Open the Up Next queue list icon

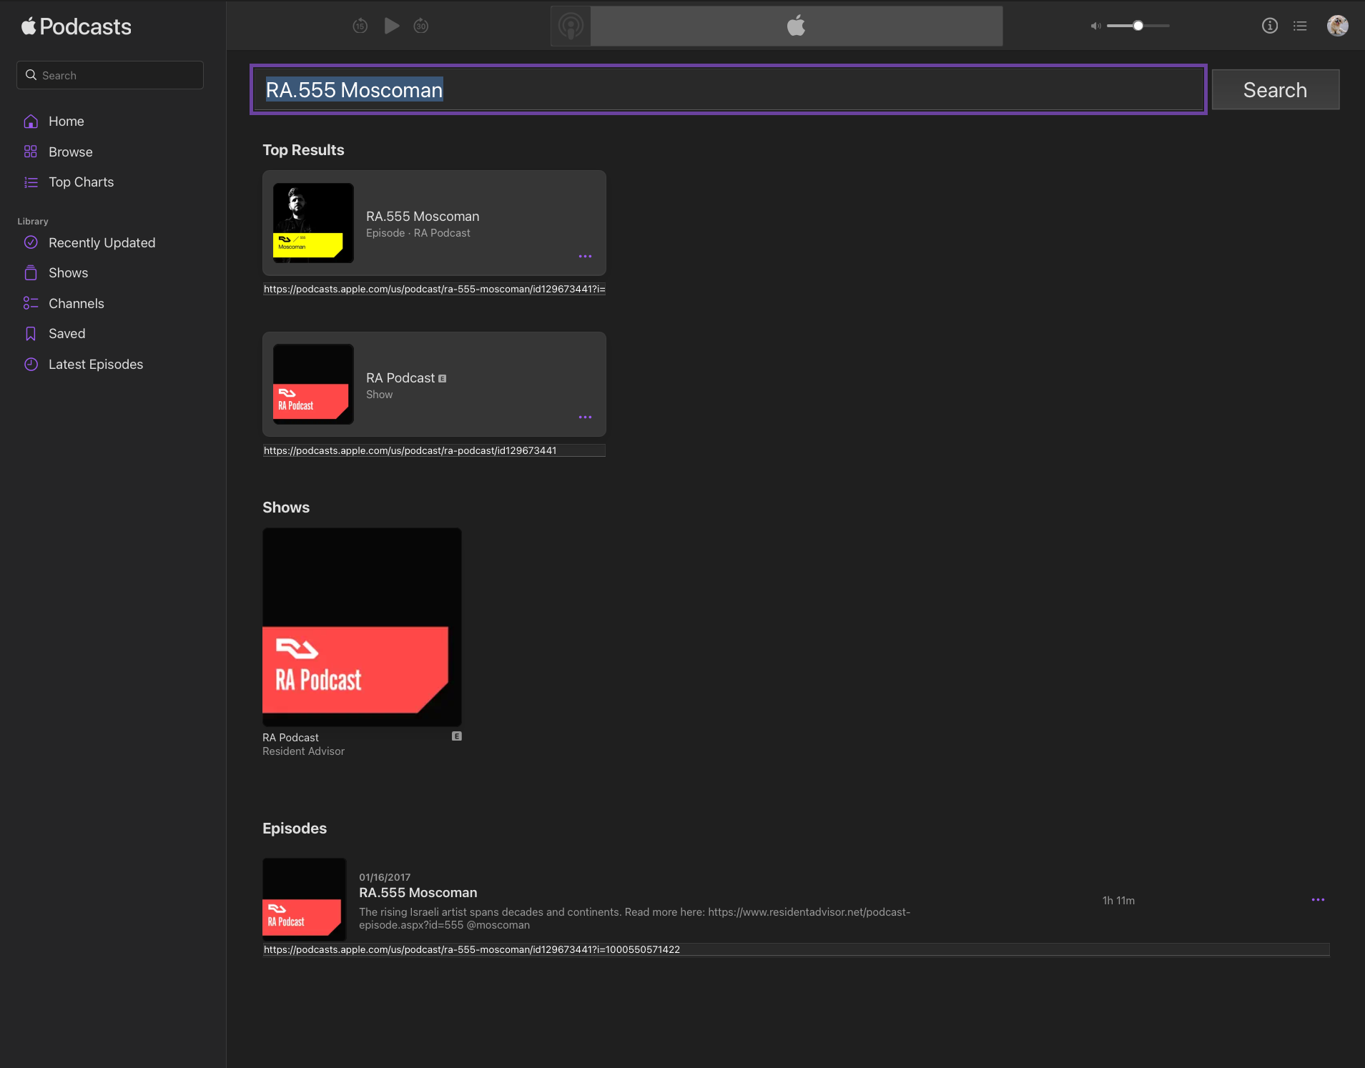pos(1301,26)
